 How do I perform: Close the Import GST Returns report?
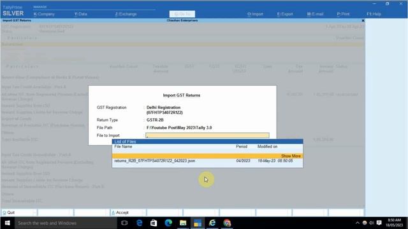click(363, 20)
